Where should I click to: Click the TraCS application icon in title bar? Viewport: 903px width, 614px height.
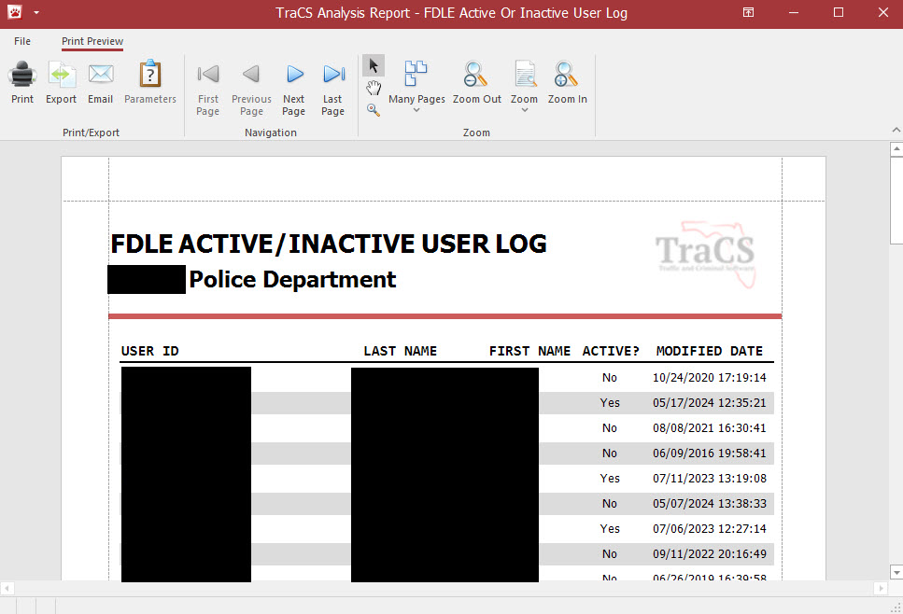click(14, 13)
